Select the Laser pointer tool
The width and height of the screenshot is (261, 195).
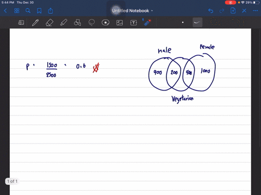tap(147, 22)
